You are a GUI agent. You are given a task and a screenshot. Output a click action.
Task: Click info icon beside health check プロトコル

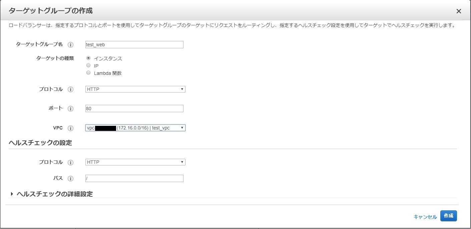coord(70,162)
